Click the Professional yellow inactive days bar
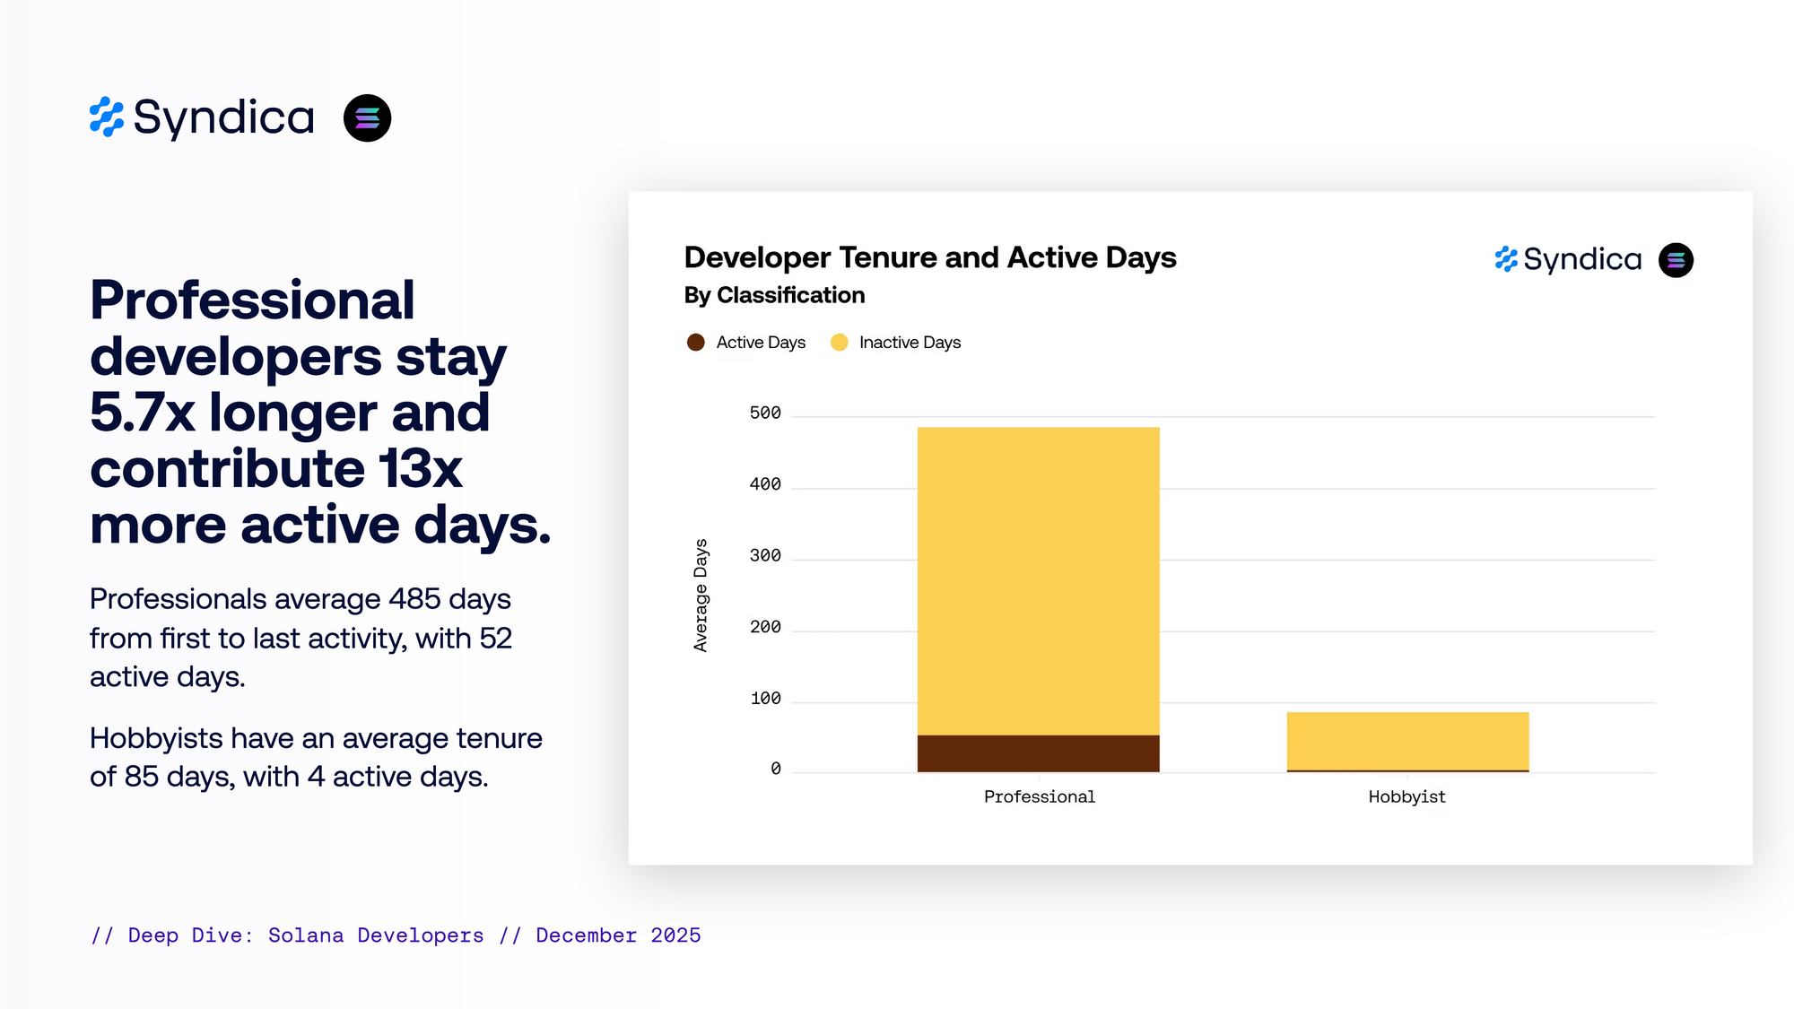Screen dimensions: 1794x1009 (x=1038, y=579)
